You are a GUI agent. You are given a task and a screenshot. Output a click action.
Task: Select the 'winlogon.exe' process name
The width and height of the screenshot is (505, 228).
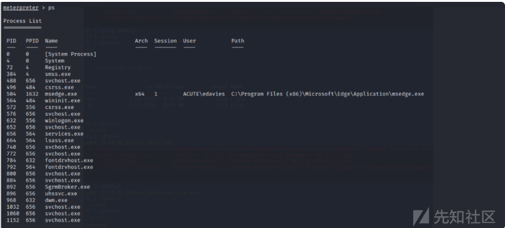(64, 121)
